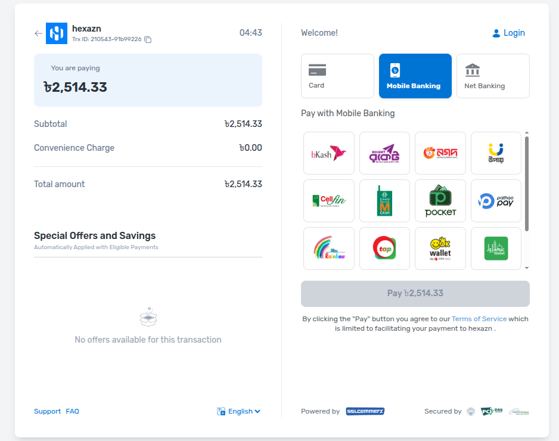559x441 pixels.
Task: Copy the transaction ID with copy icon
Action: click(148, 39)
